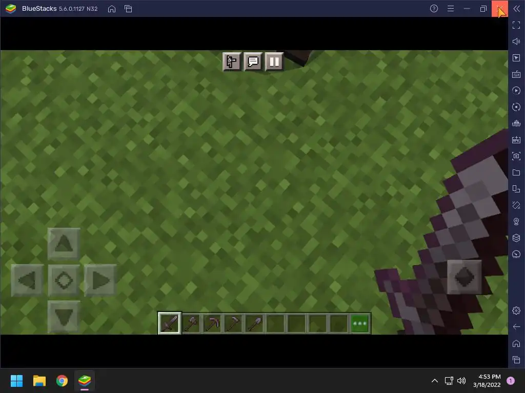
Task: Install APK from sidebar
Action: pyautogui.click(x=516, y=140)
